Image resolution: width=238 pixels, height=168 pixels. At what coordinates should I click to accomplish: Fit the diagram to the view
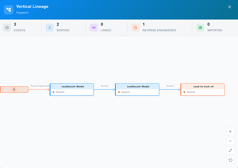pos(230,150)
